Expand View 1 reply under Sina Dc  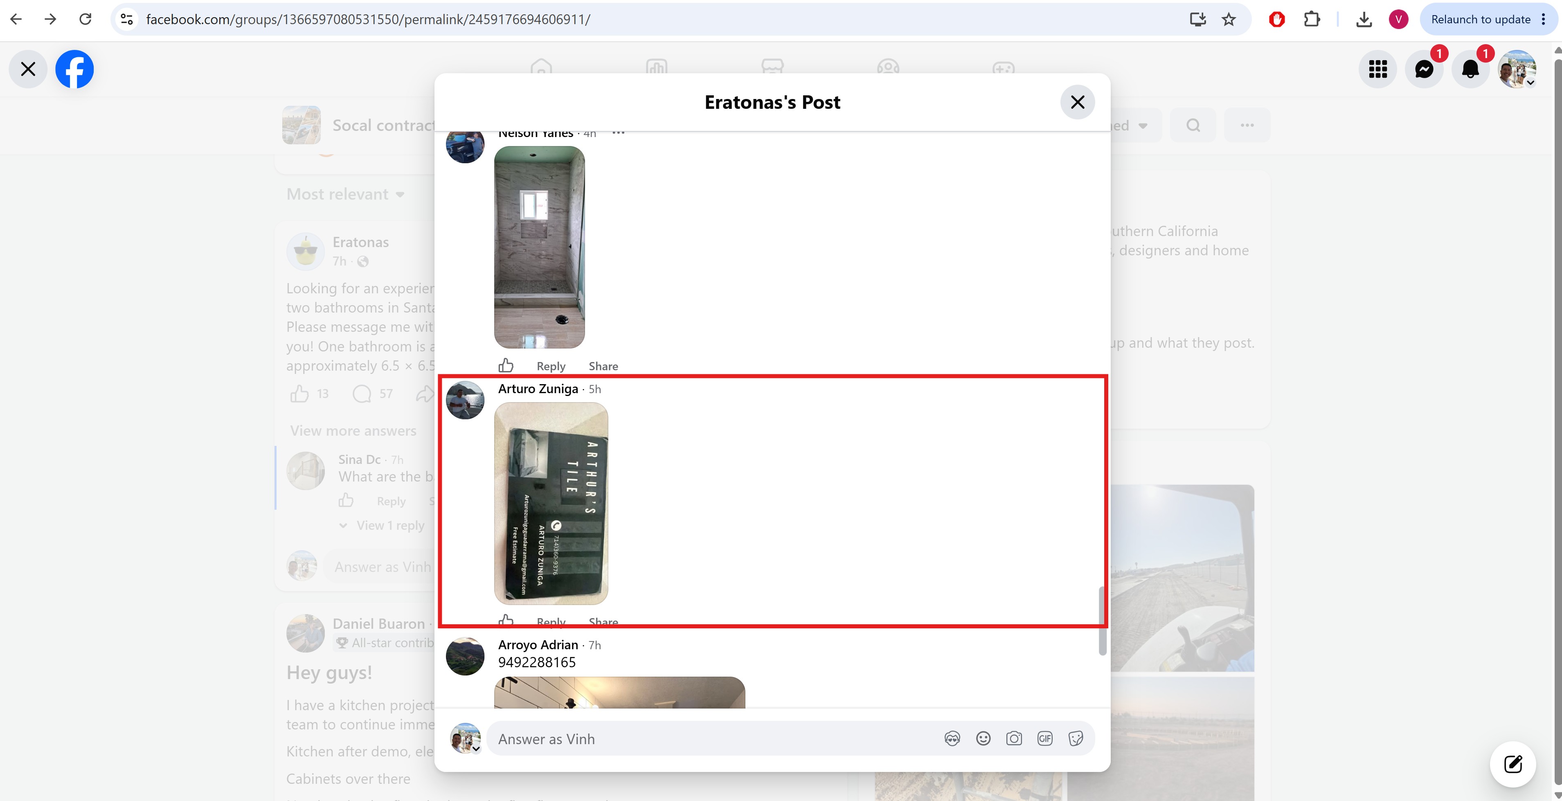click(390, 525)
